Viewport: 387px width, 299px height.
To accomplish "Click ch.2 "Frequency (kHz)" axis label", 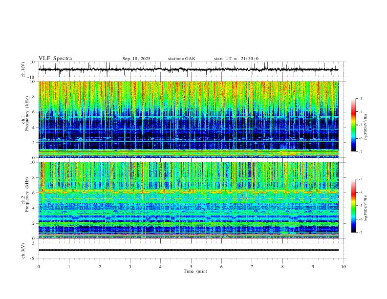I will point(27,194).
